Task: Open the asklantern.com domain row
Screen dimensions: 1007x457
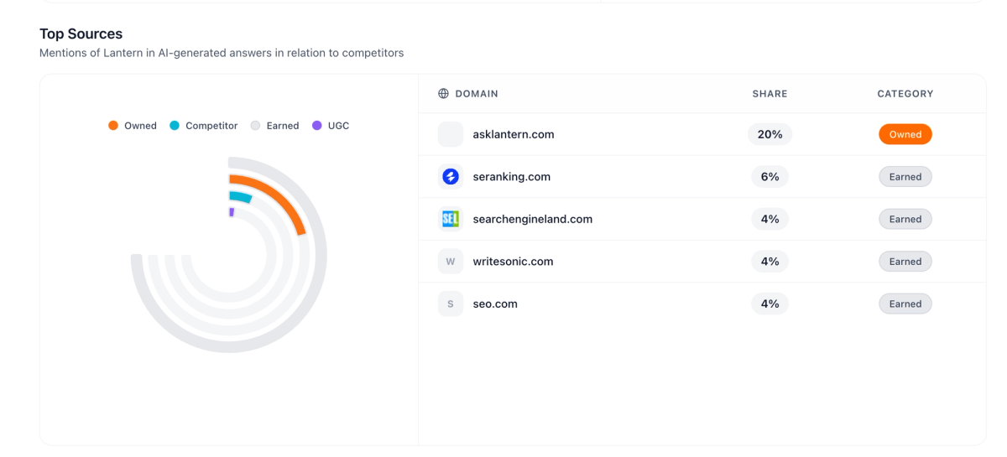Action: [702, 134]
